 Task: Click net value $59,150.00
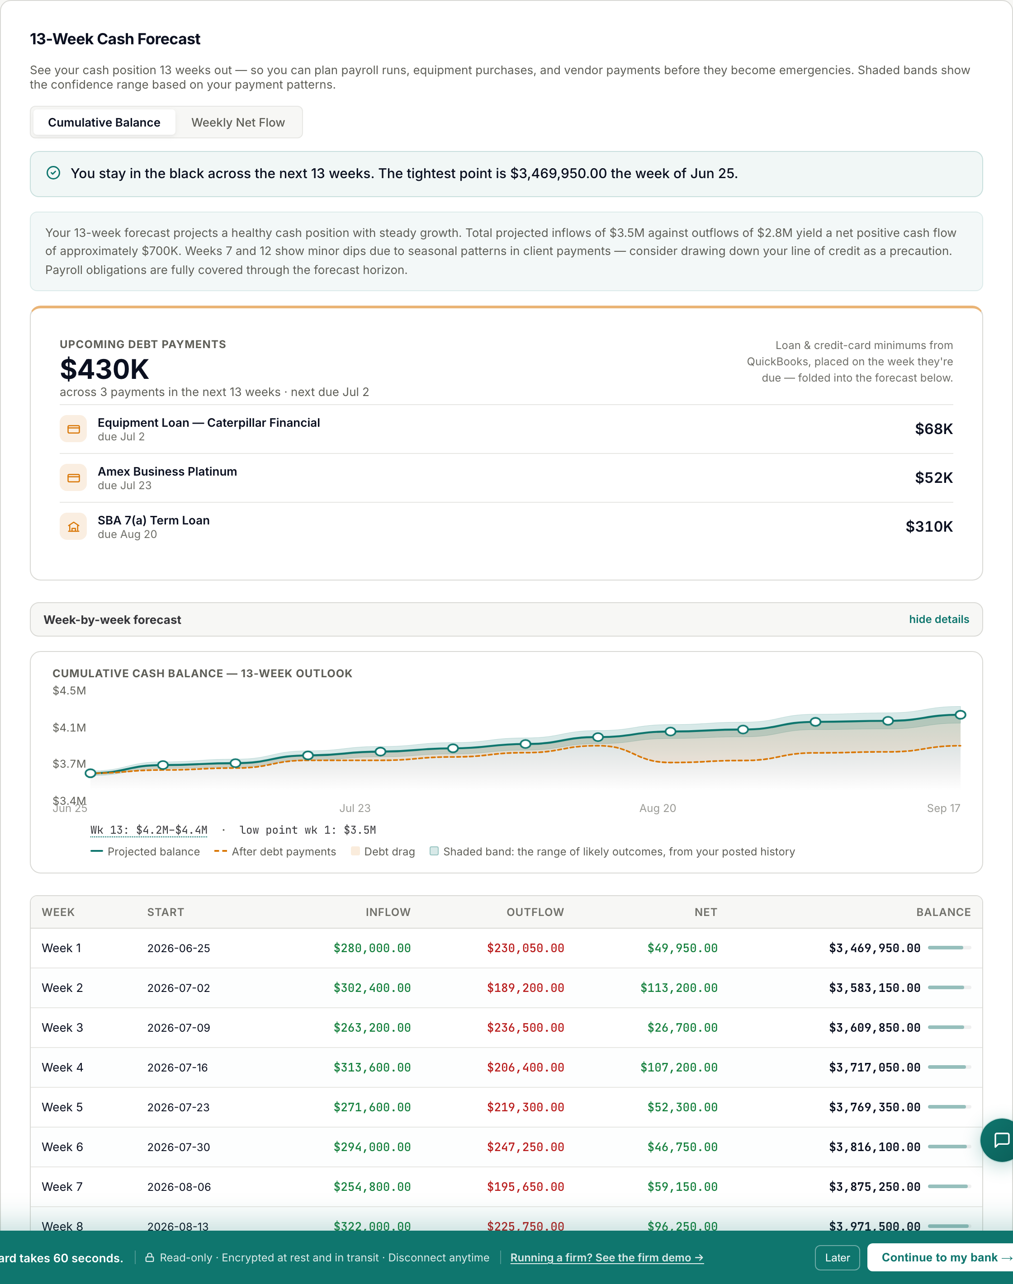point(682,1186)
